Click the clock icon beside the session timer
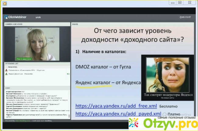The width and height of the screenshot is (198, 131). [x=181, y=17]
